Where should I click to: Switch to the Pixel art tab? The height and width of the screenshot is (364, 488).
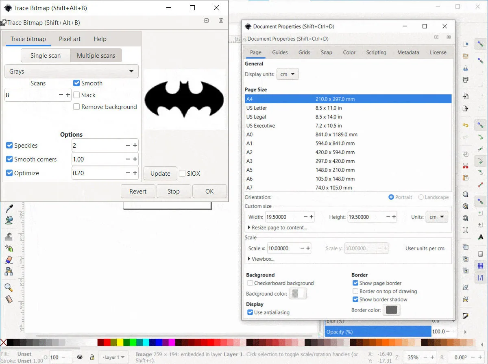[70, 39]
